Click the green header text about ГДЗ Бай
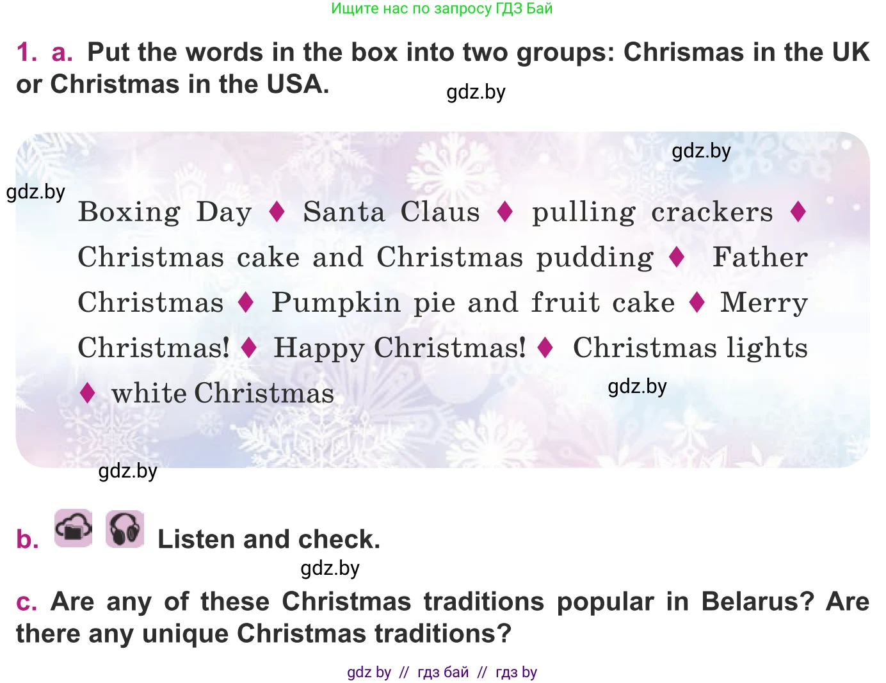 [442, 9]
